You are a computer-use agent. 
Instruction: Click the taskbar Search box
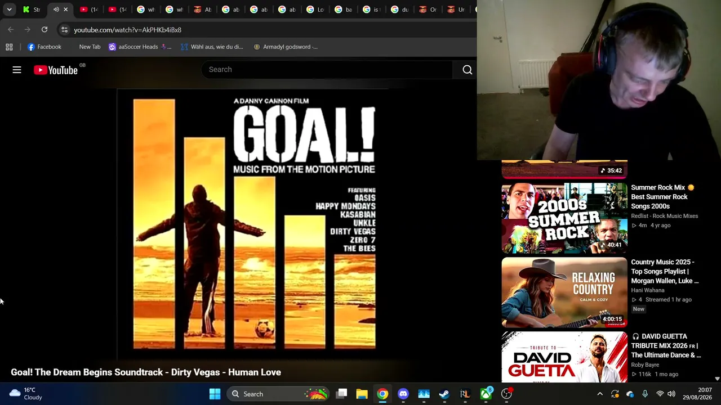[x=279, y=394]
